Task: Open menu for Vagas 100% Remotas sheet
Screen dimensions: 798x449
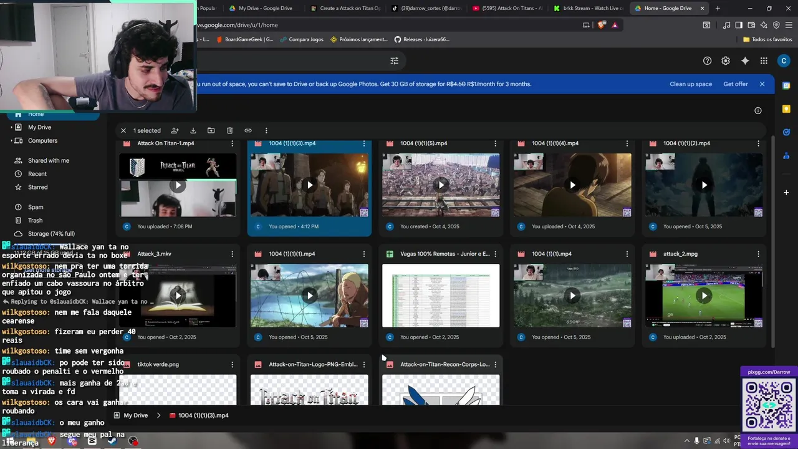Action: 496,254
